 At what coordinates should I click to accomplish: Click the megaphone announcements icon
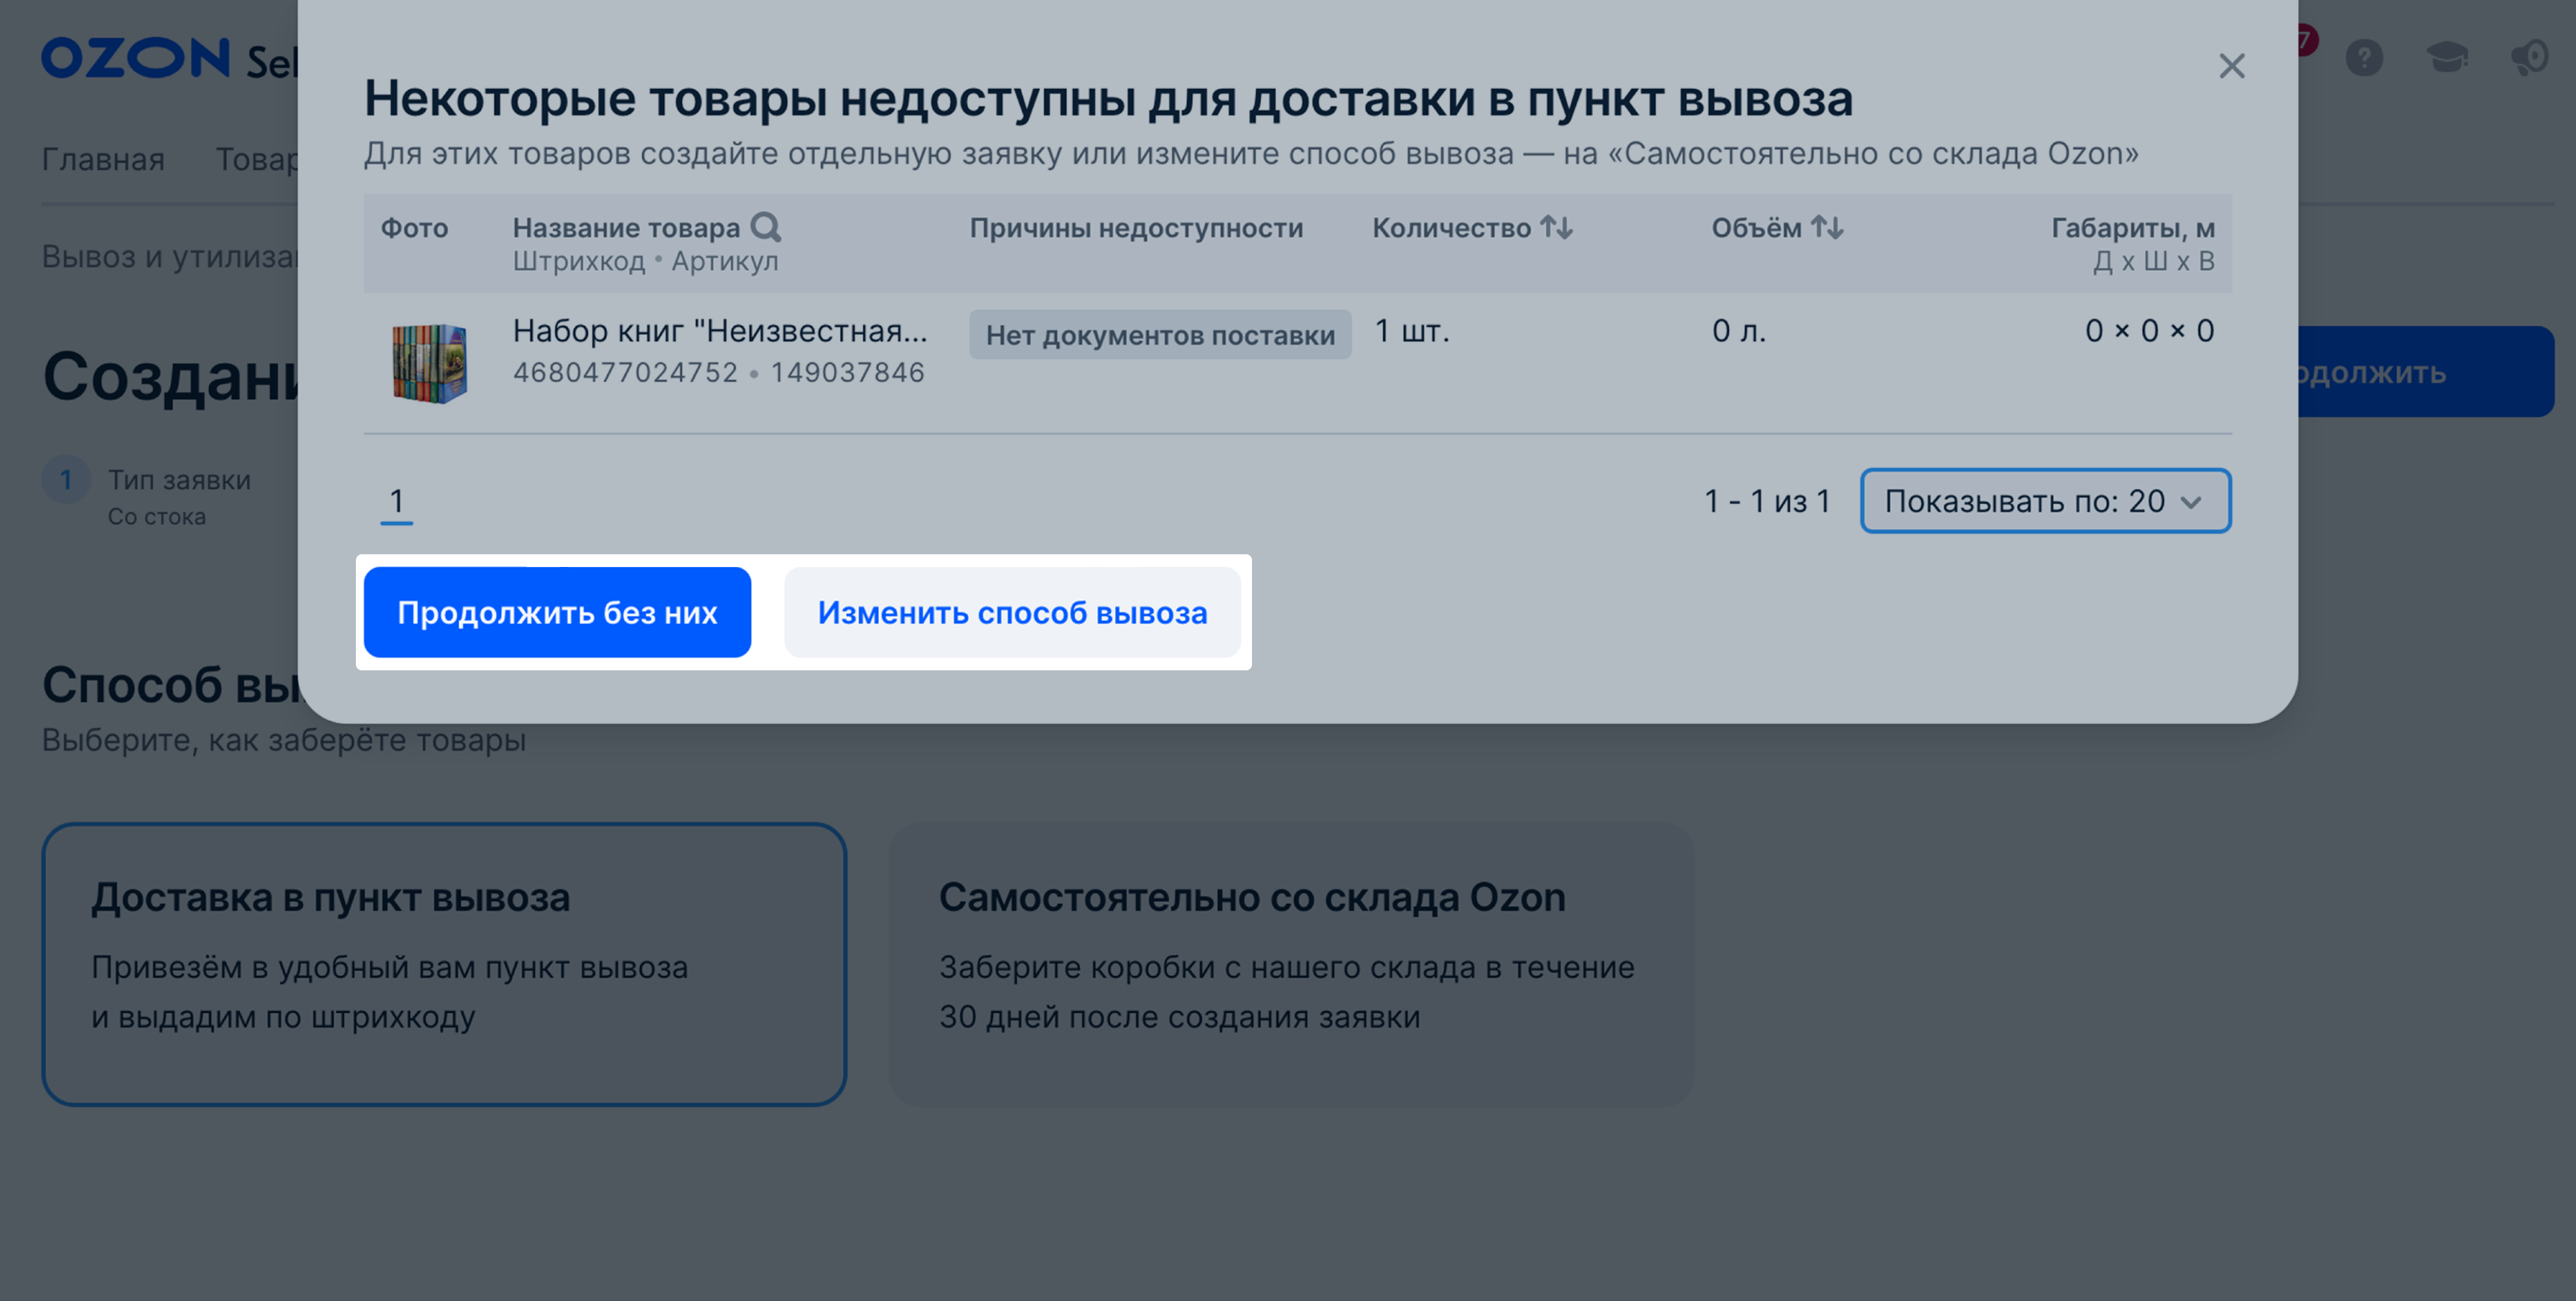(2529, 58)
